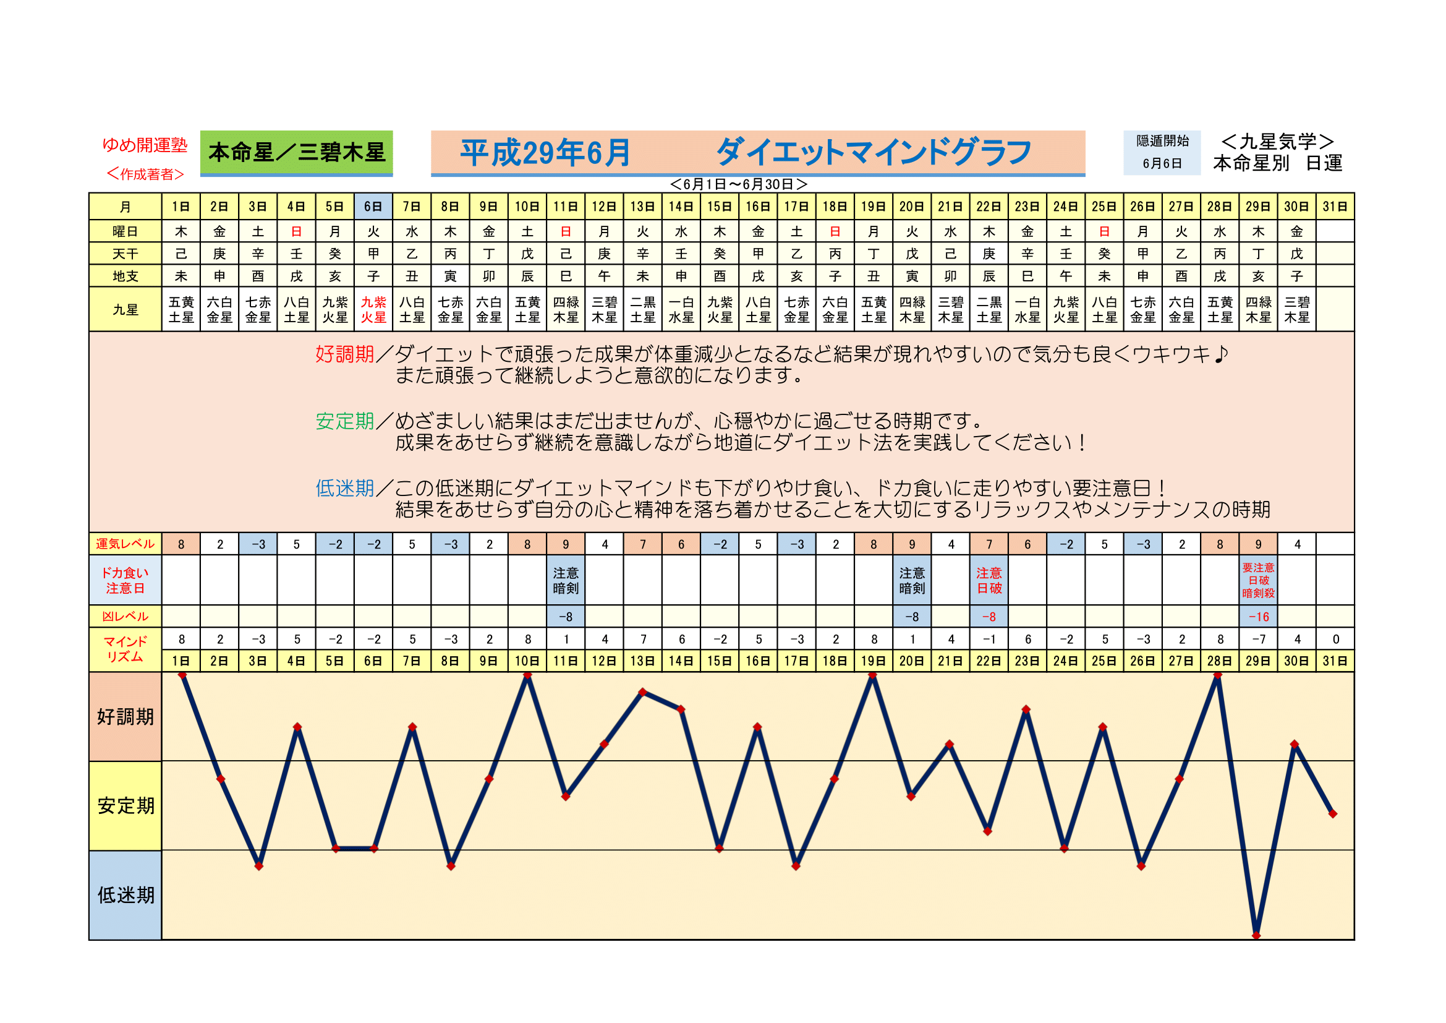This screenshot has height=1023, width=1446.
Task: Click the green 本命星／三碧木星 header box
Action: tap(296, 152)
